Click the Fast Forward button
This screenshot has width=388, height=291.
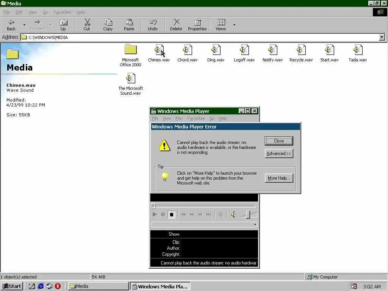[x=200, y=214]
